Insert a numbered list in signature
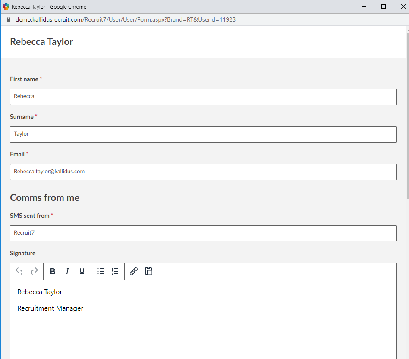Screen dimensions: 409x359 click(115, 271)
